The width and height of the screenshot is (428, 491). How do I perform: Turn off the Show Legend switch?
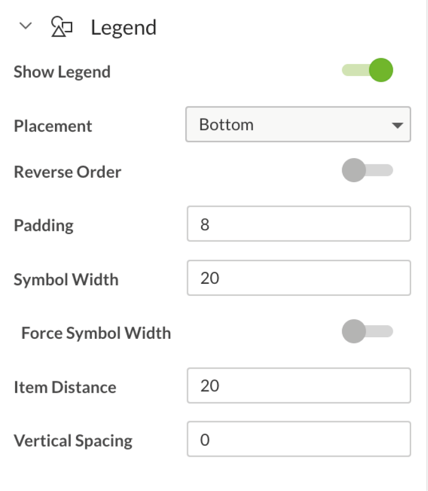(x=367, y=70)
